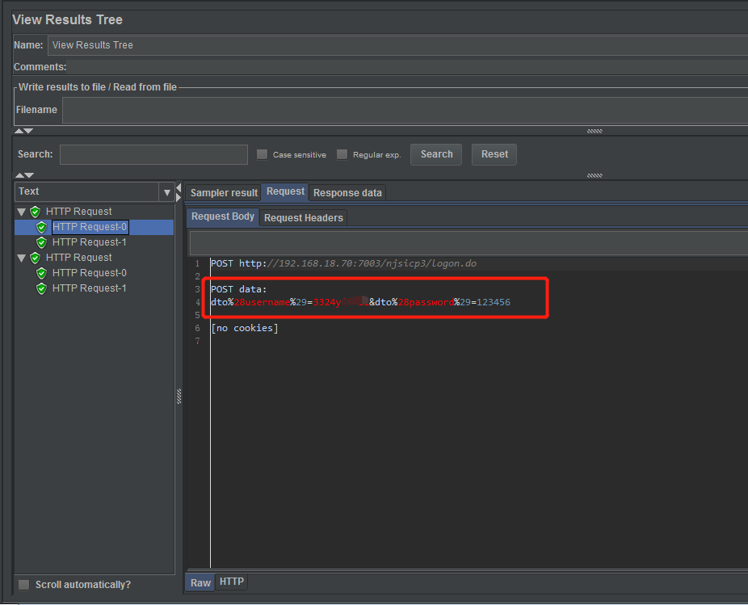Click the first HTTP Request green shield icon

[x=36, y=212]
